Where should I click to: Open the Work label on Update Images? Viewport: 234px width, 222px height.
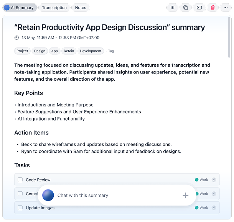[x=204, y=208]
